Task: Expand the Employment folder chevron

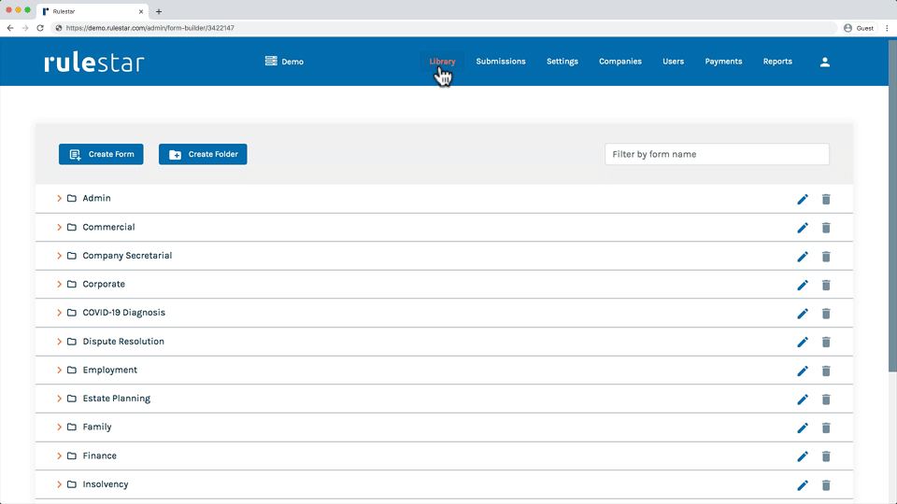Action: click(59, 370)
